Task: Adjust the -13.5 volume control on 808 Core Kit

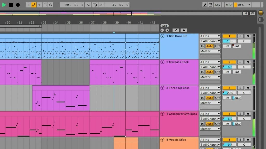Action: tap(229, 41)
